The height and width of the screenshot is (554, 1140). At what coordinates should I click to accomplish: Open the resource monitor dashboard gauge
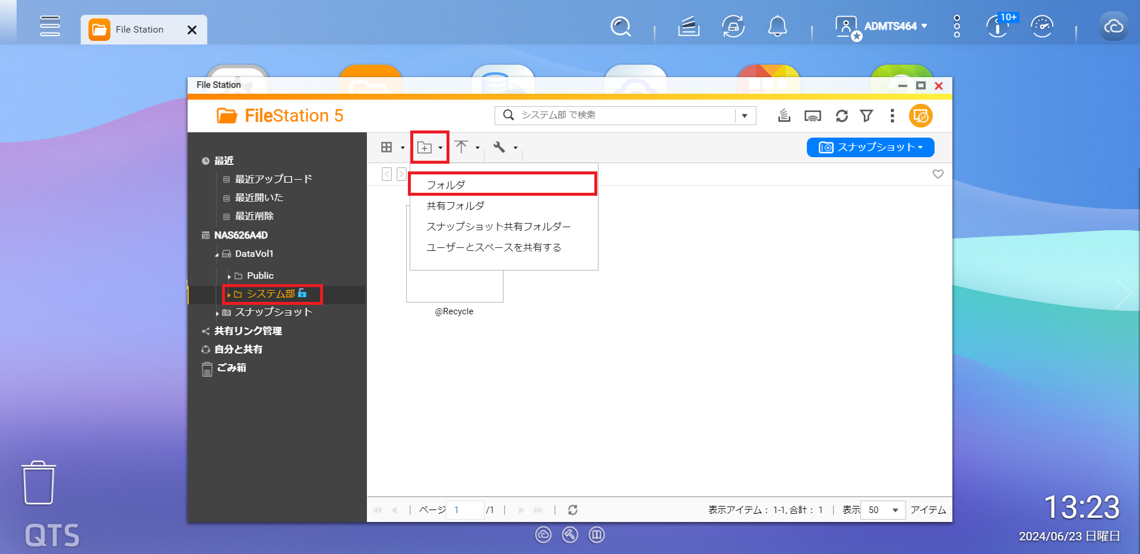pyautogui.click(x=1042, y=27)
